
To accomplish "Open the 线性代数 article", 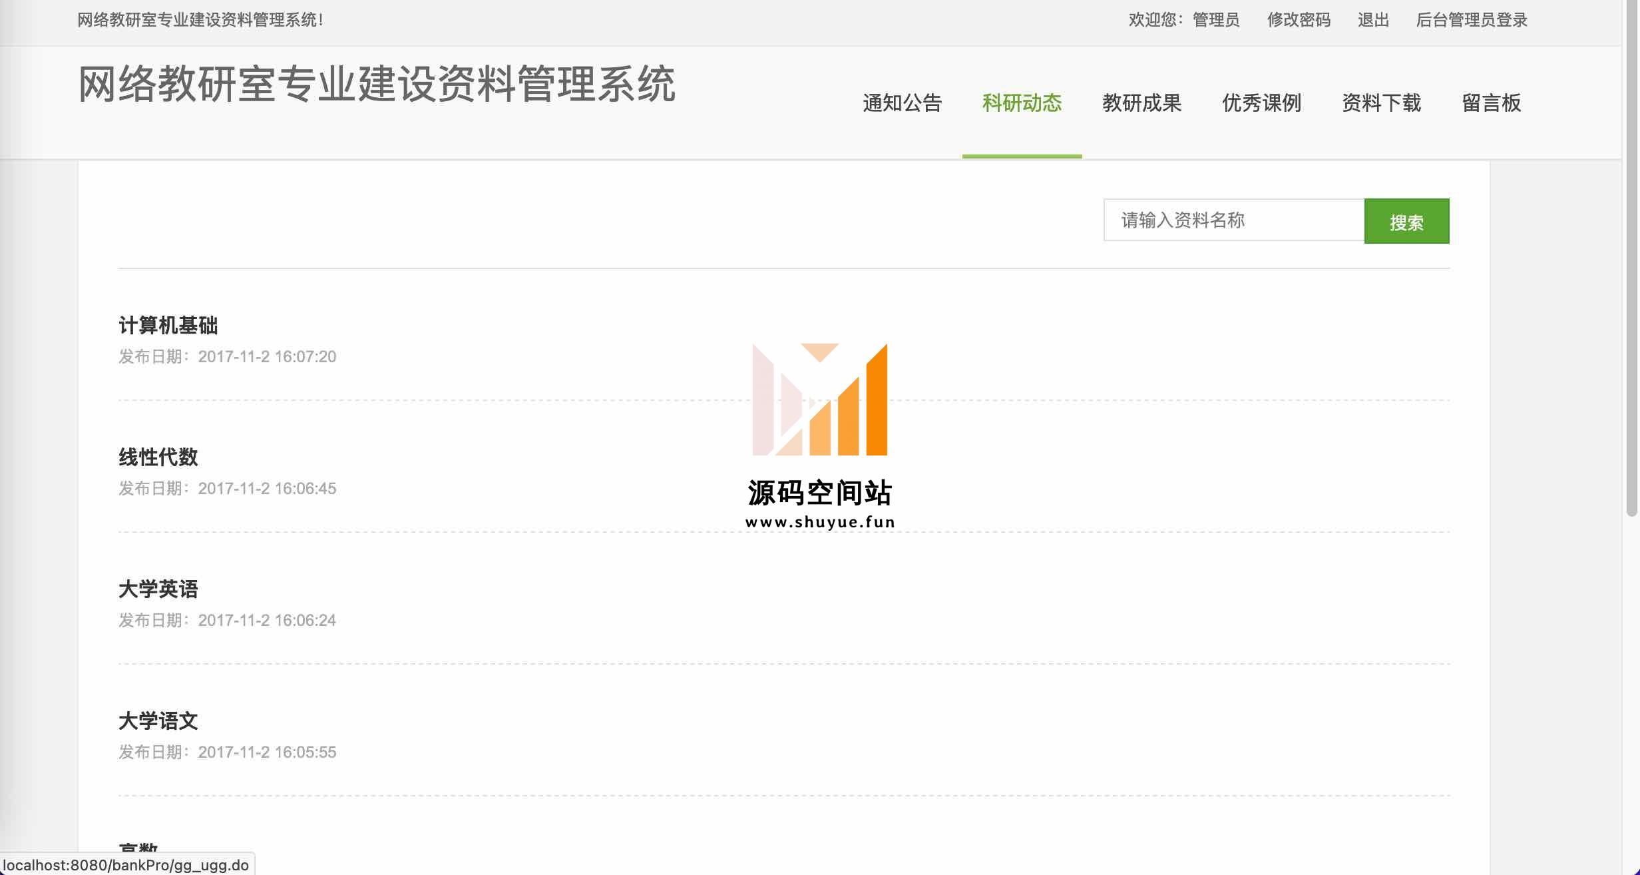I will point(158,457).
